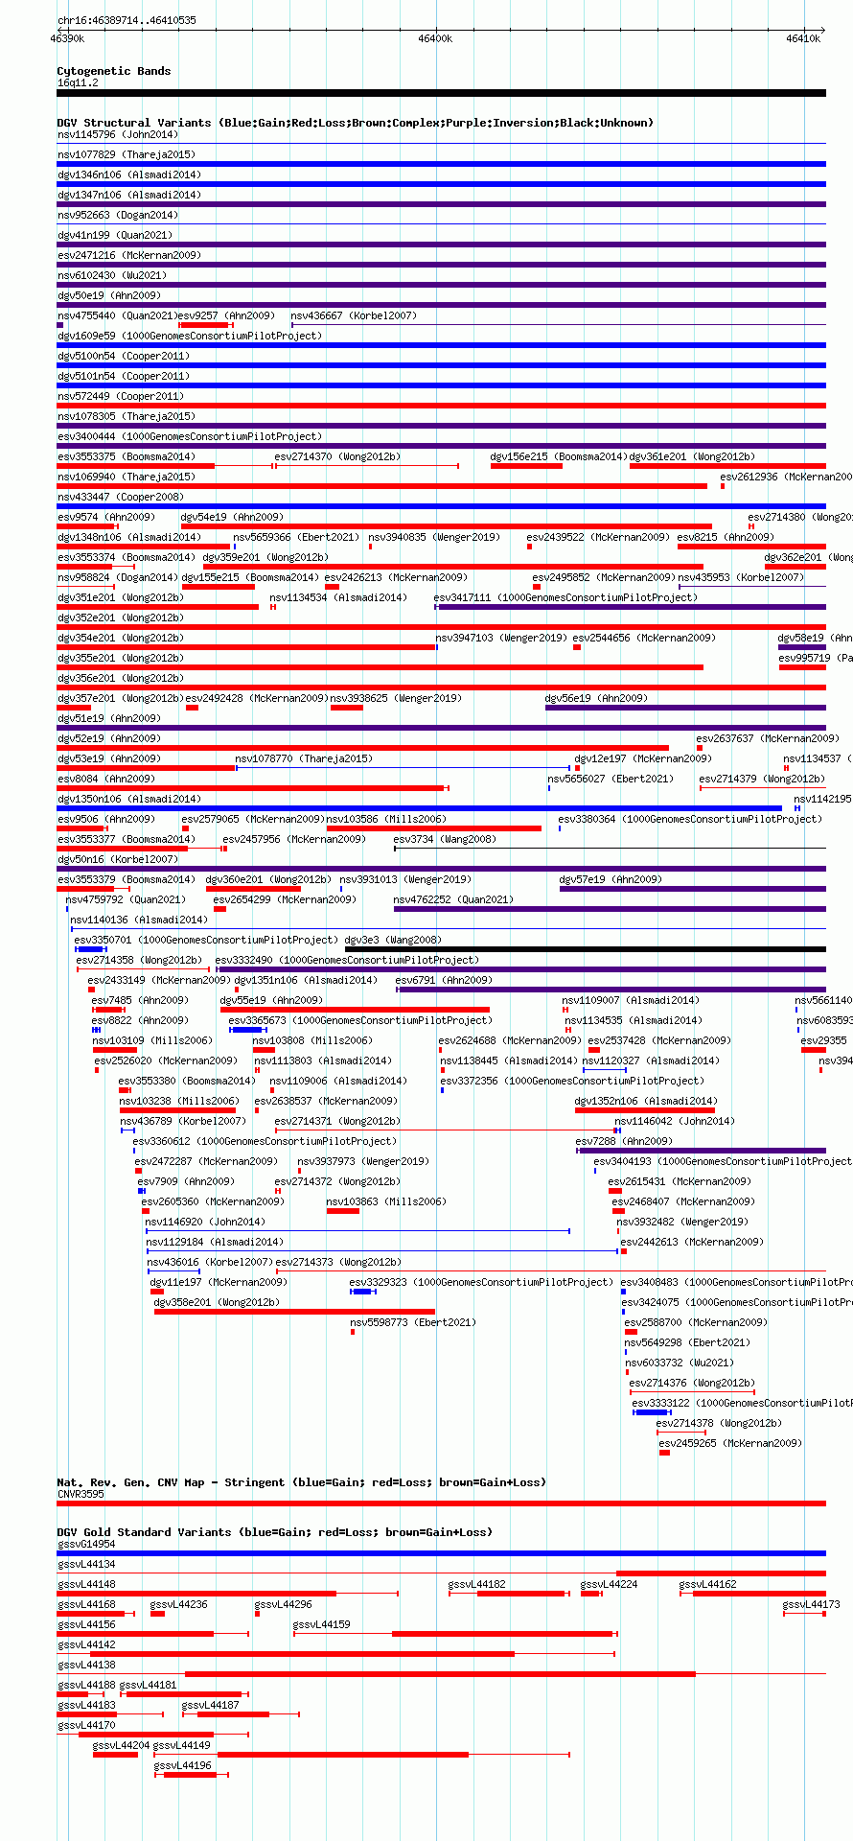
Task: Open variant nsv1077829 (Thareja2015)
Action: (x=126, y=154)
